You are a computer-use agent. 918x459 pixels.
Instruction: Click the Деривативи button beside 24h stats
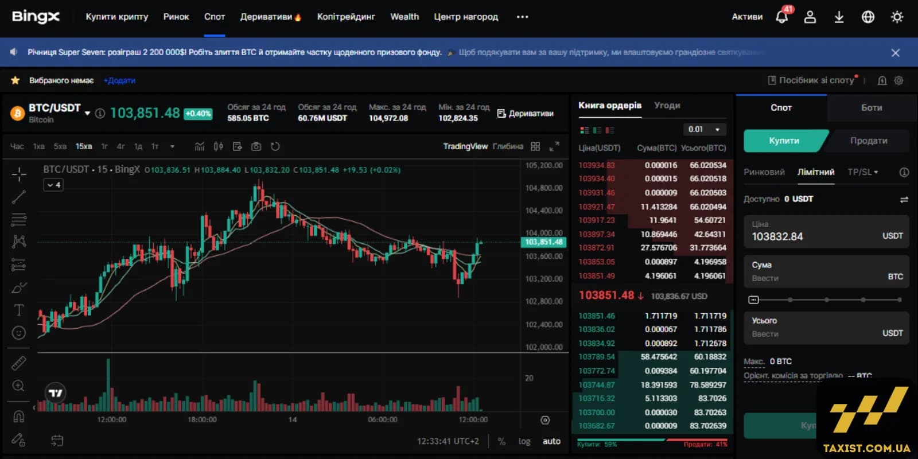(x=526, y=113)
